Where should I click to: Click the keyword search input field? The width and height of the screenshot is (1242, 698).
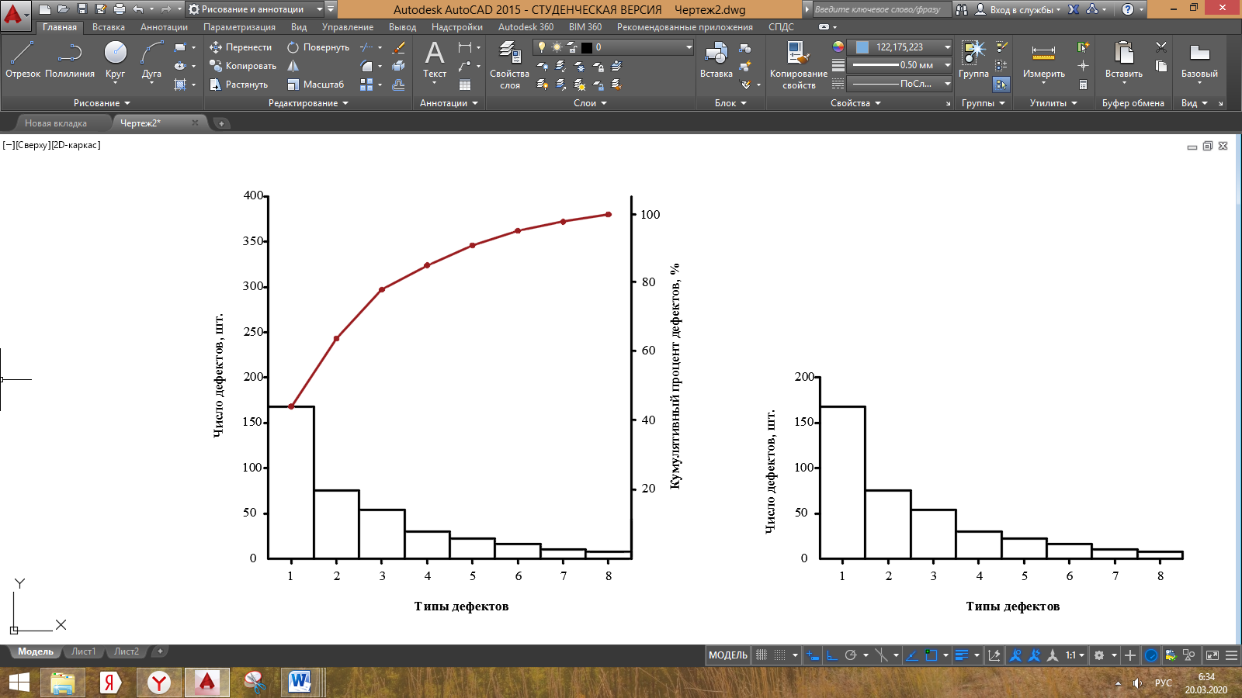[881, 9]
